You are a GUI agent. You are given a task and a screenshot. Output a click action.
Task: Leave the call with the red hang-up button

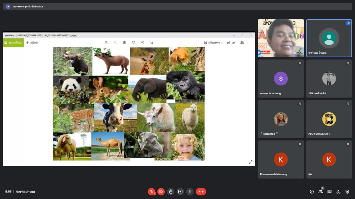201,191
